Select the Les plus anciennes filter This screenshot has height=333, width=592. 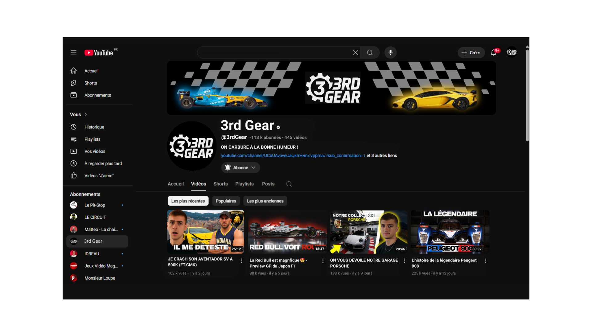click(265, 201)
